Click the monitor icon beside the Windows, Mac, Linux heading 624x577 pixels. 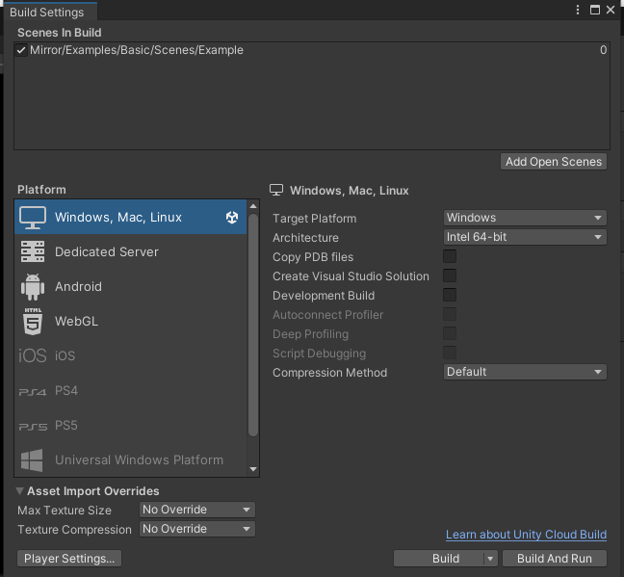pyautogui.click(x=276, y=190)
